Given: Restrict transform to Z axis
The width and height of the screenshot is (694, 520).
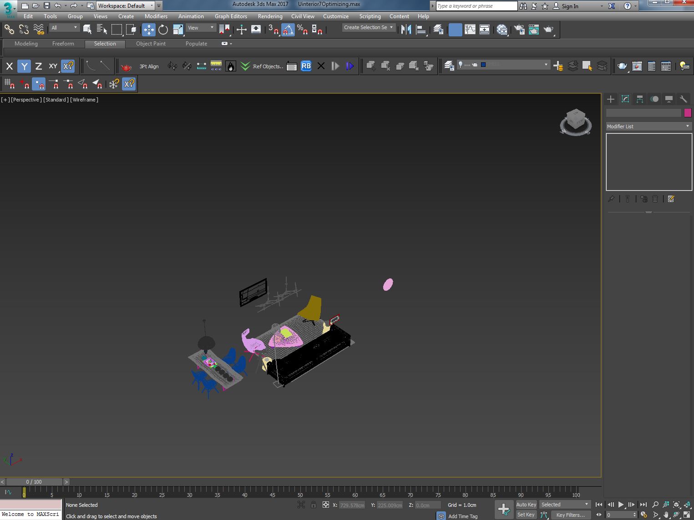Looking at the screenshot, I should pyautogui.click(x=39, y=66).
